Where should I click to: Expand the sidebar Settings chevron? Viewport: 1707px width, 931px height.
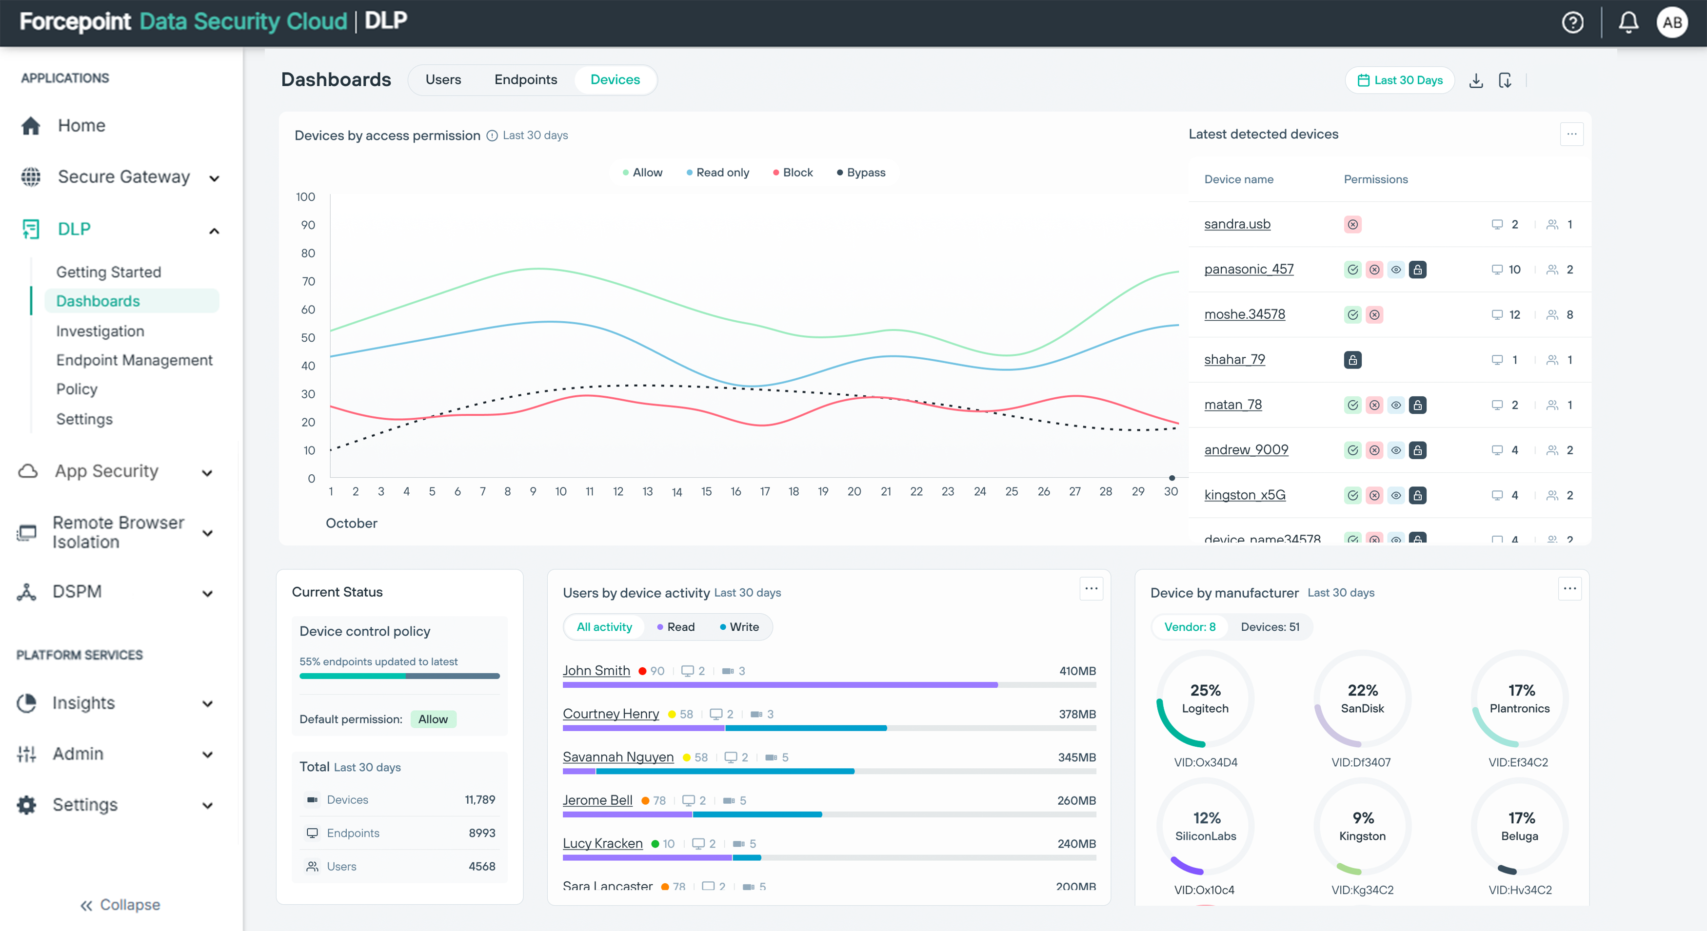click(x=207, y=806)
